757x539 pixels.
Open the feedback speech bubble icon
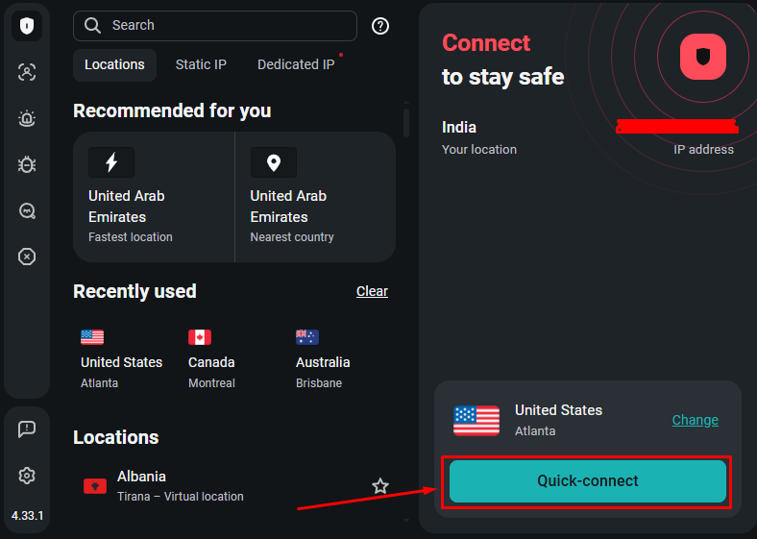tap(27, 429)
